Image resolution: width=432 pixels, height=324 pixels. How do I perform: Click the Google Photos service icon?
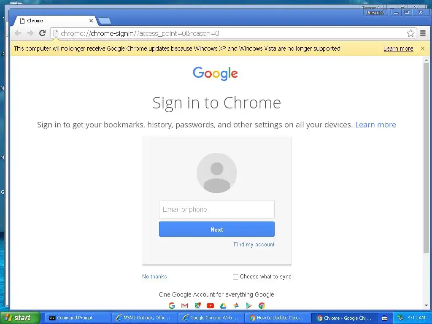236,305
